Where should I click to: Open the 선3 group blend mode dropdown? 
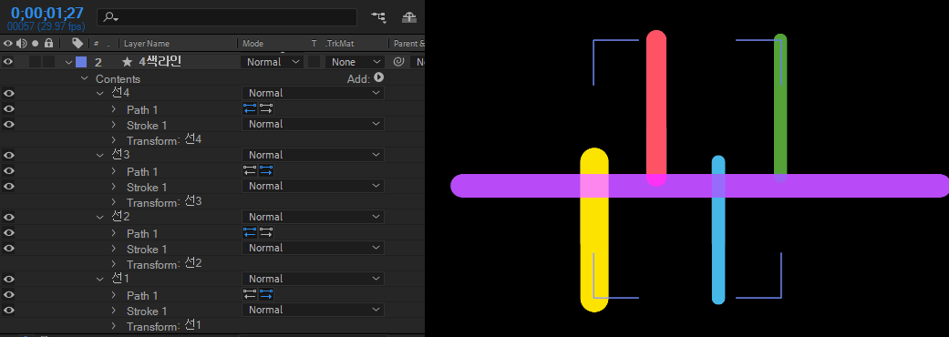[x=313, y=155]
